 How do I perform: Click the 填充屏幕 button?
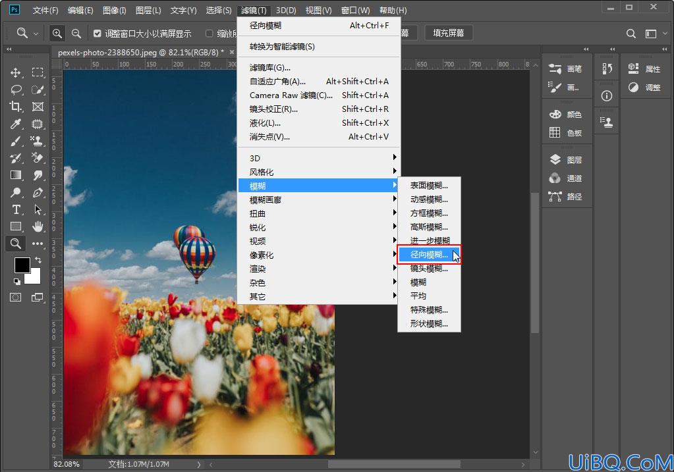448,33
